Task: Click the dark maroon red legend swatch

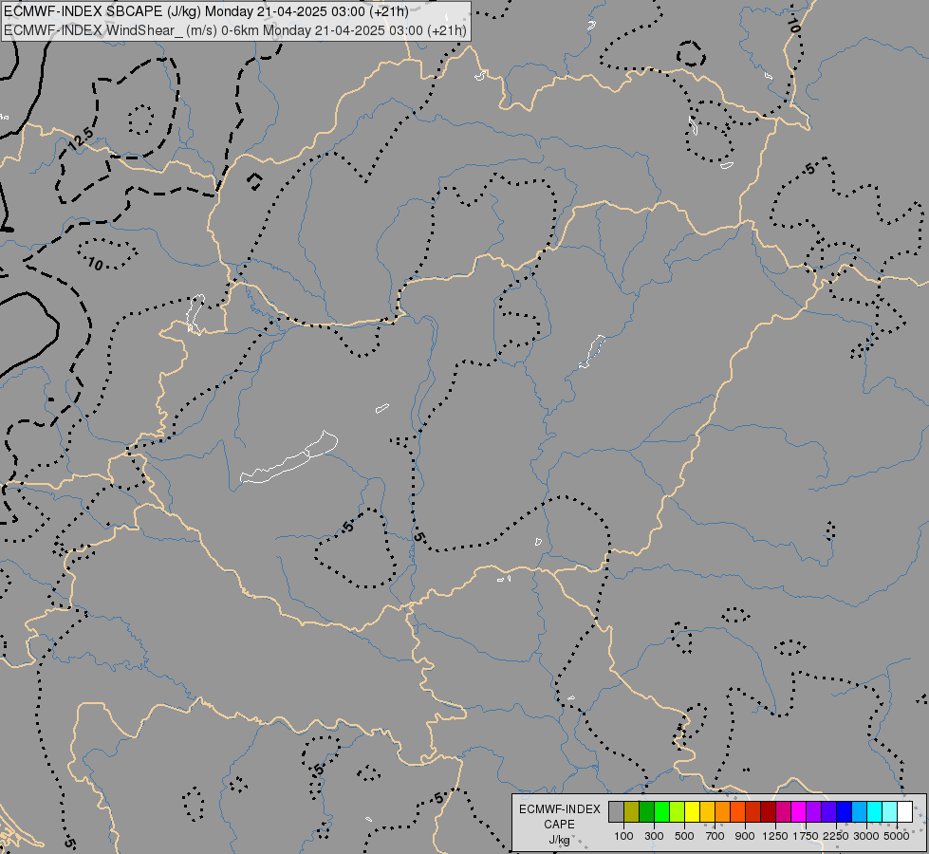Action: tap(769, 812)
